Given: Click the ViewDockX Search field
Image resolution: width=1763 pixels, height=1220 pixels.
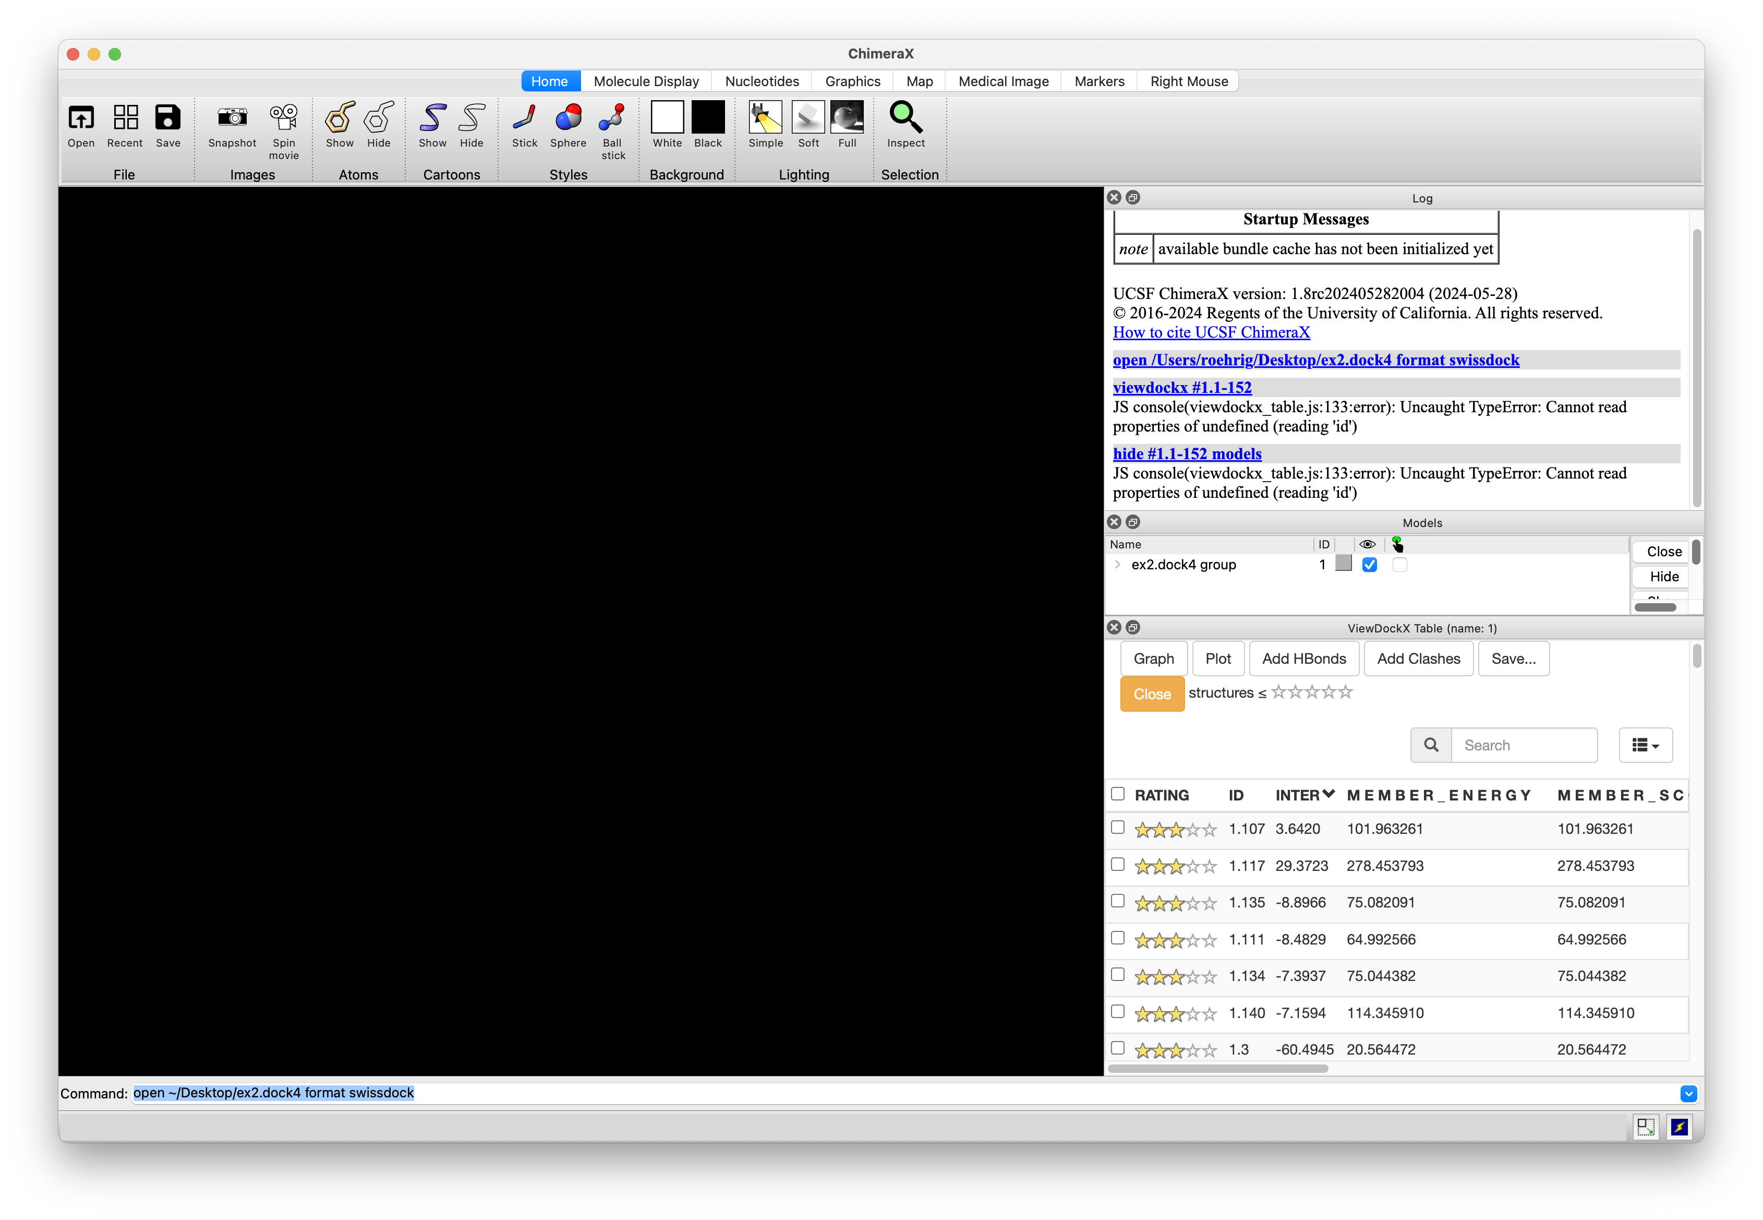Looking at the screenshot, I should coord(1524,745).
